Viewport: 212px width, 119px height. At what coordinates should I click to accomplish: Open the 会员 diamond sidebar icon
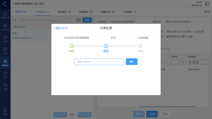pyautogui.click(x=5, y=39)
